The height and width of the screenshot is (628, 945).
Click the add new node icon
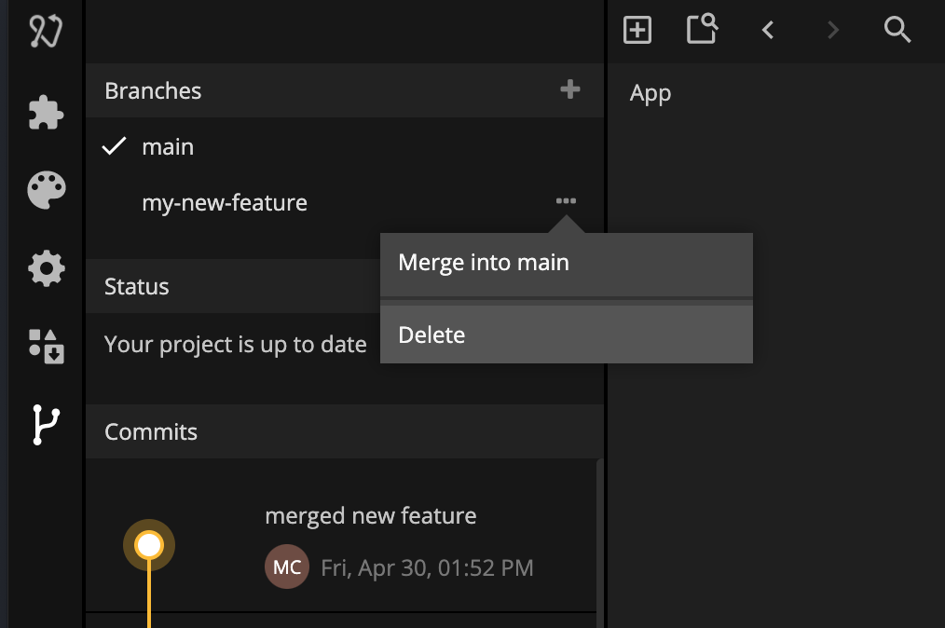(x=637, y=30)
